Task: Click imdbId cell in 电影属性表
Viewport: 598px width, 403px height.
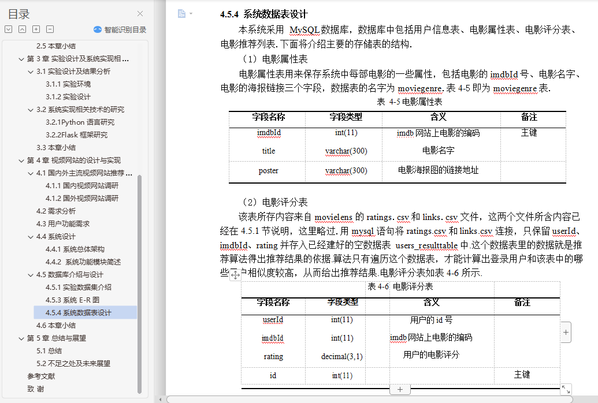Action: pos(269,133)
